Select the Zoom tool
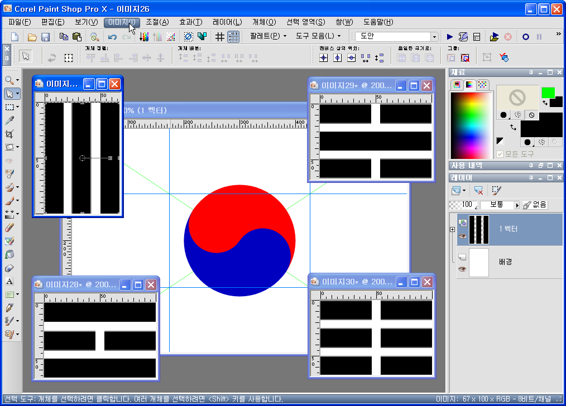 pos(8,80)
